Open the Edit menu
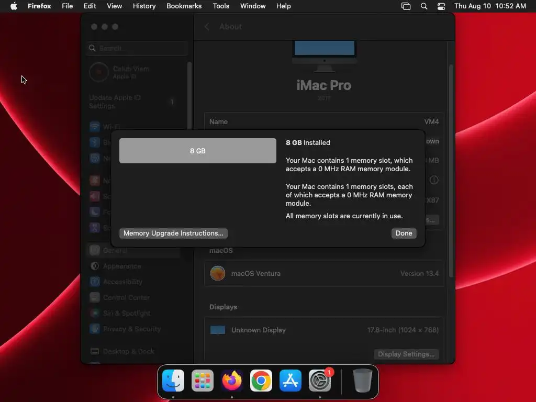536x402 pixels. click(90, 6)
